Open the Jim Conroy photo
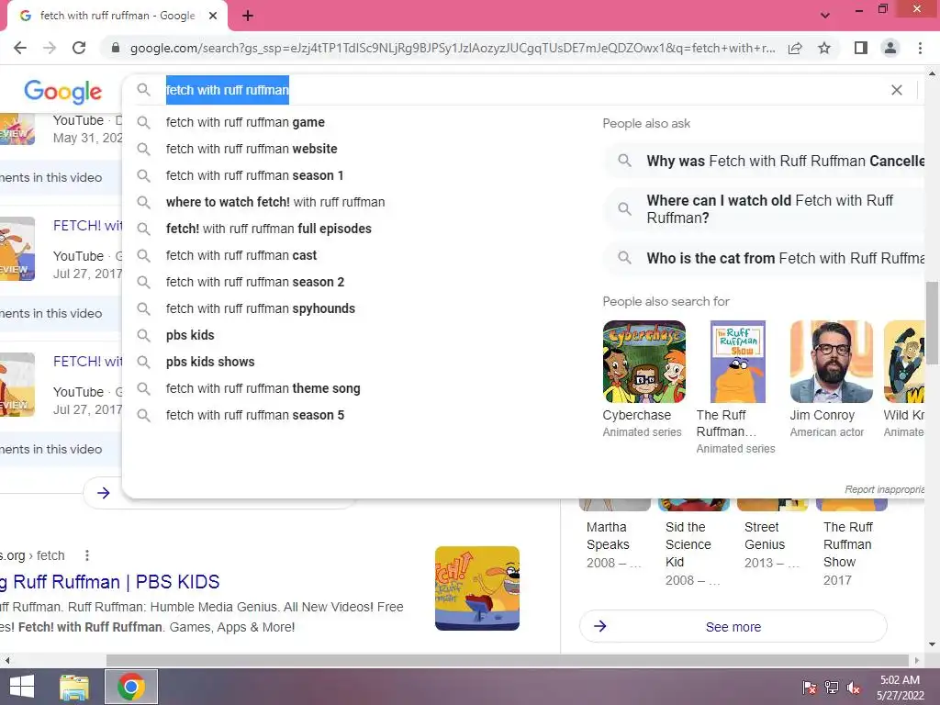The height and width of the screenshot is (705, 940). pos(831,362)
